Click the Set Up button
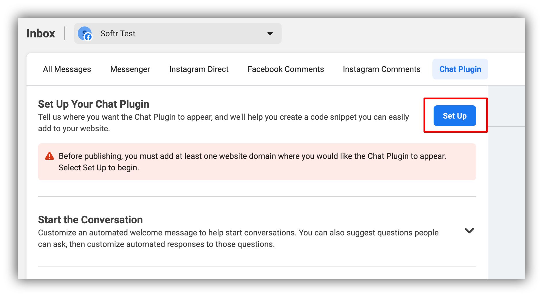The image size is (543, 297). (x=455, y=116)
